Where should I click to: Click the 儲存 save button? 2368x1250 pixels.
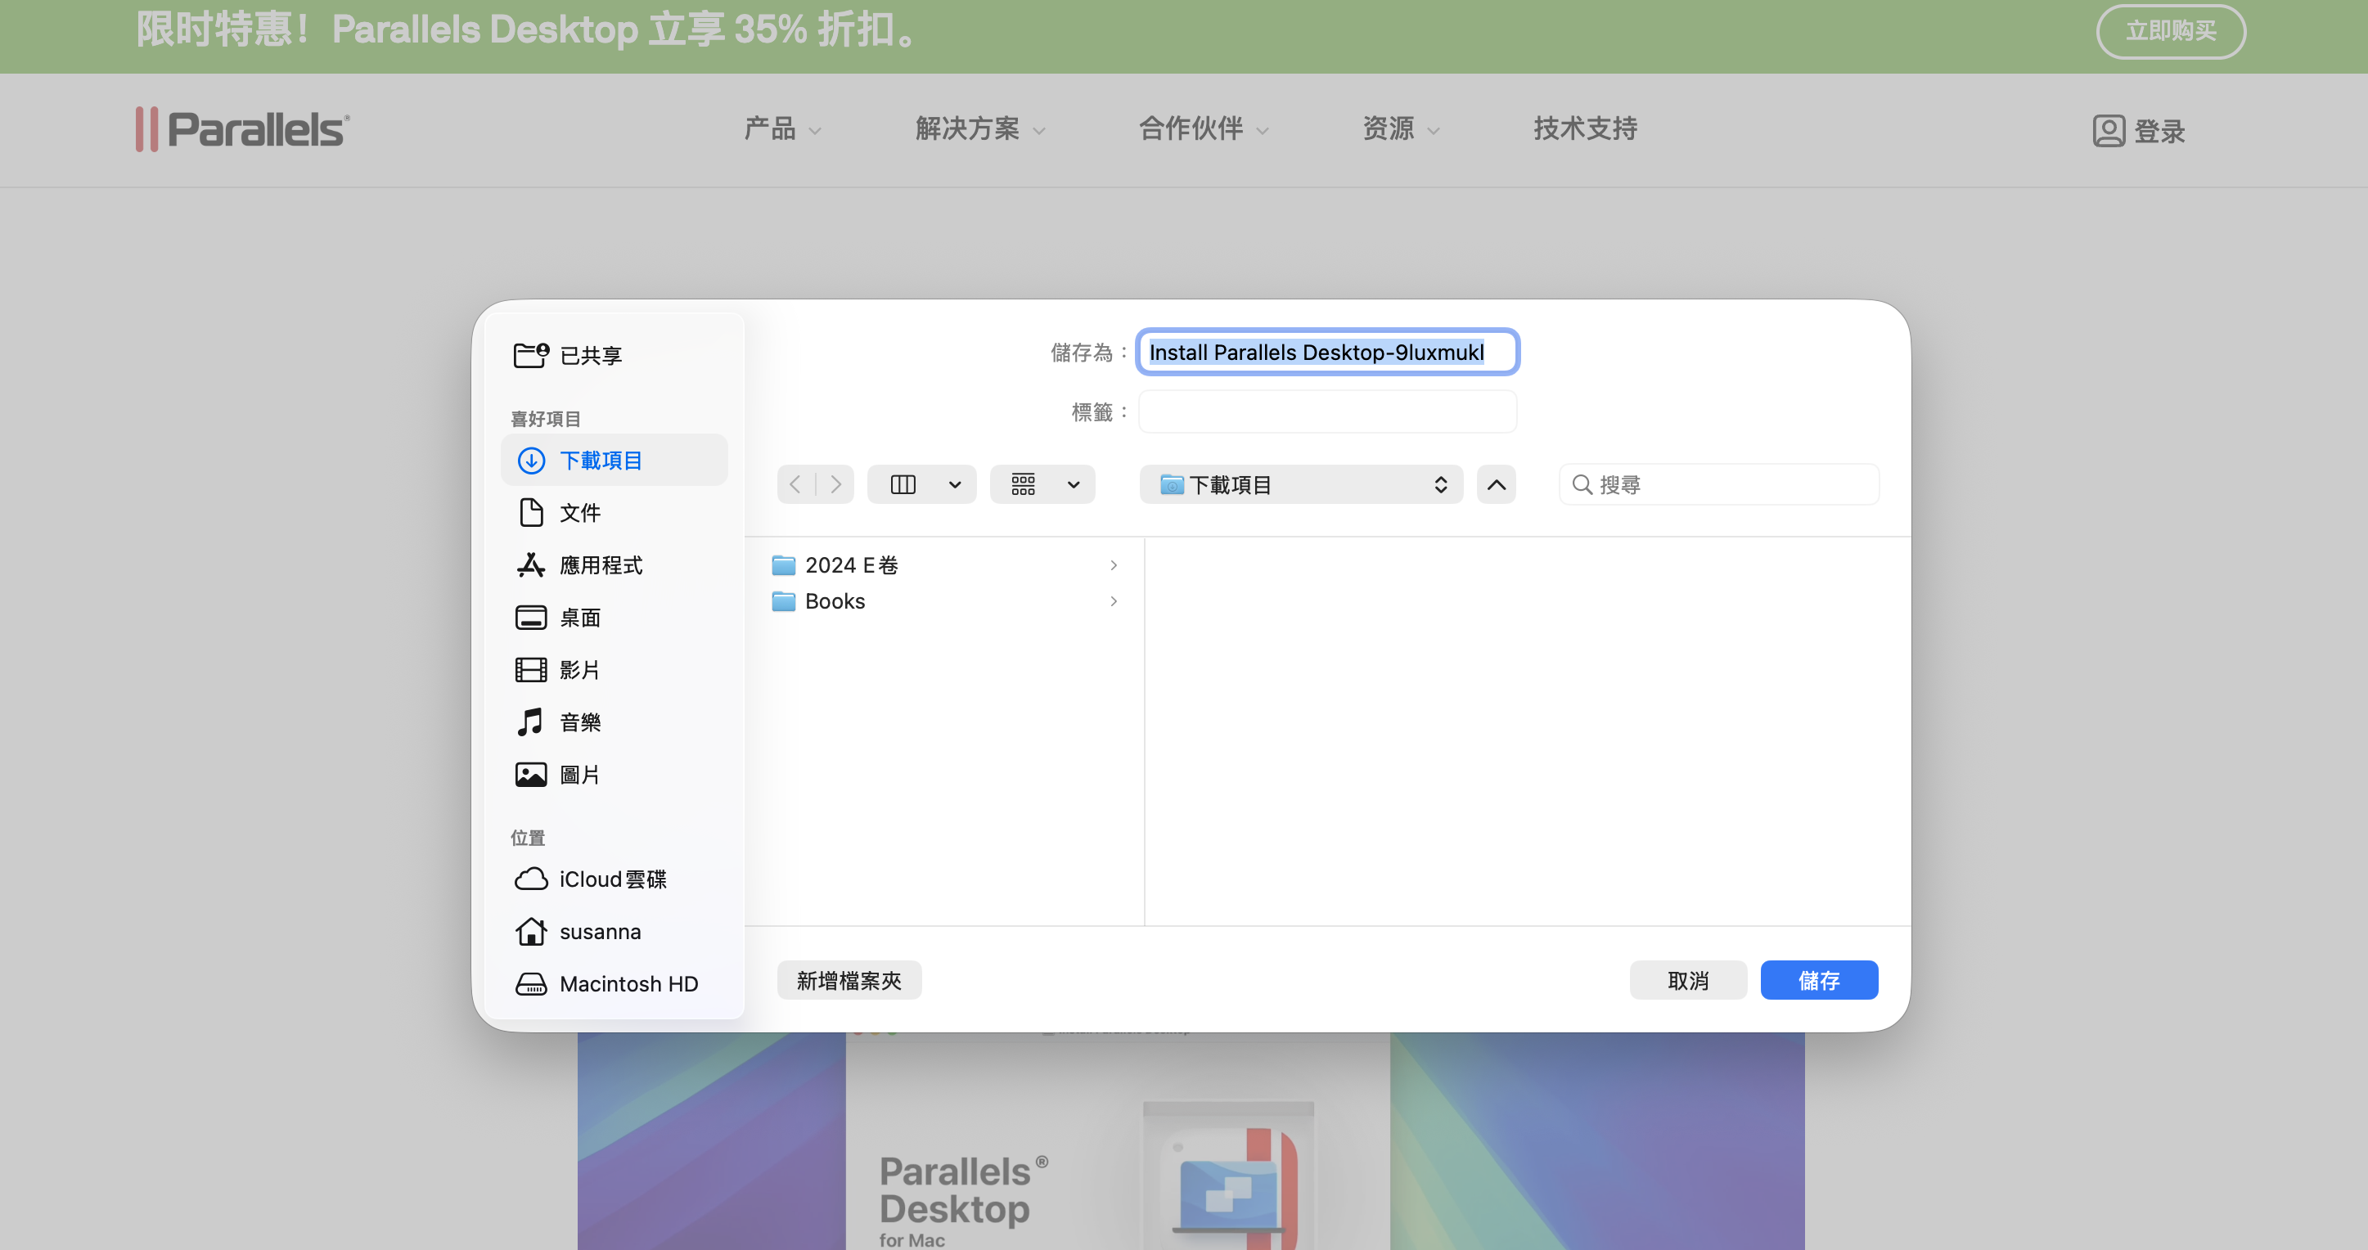click(1817, 981)
